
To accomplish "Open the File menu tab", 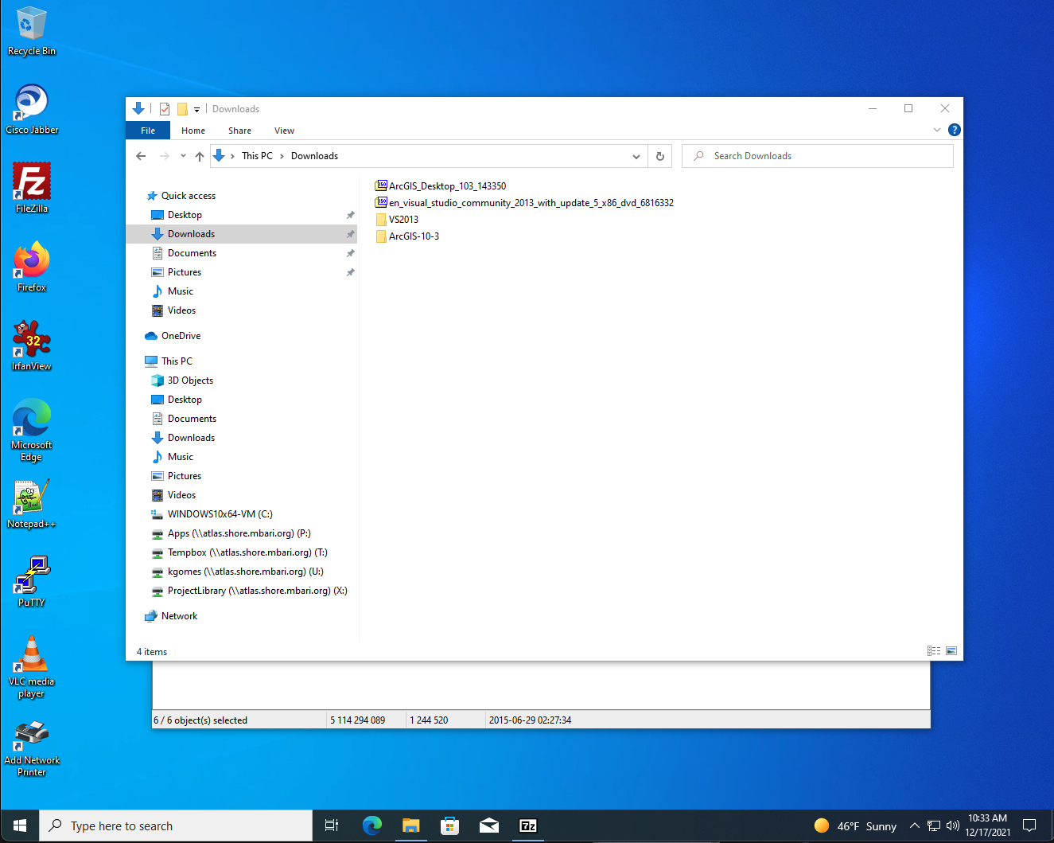I will (x=148, y=131).
